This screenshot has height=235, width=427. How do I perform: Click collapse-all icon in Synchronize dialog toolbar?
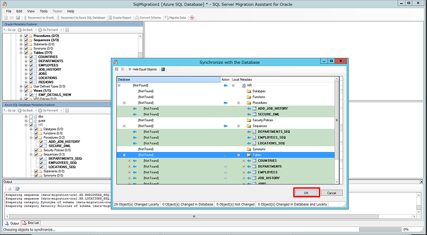pos(117,69)
